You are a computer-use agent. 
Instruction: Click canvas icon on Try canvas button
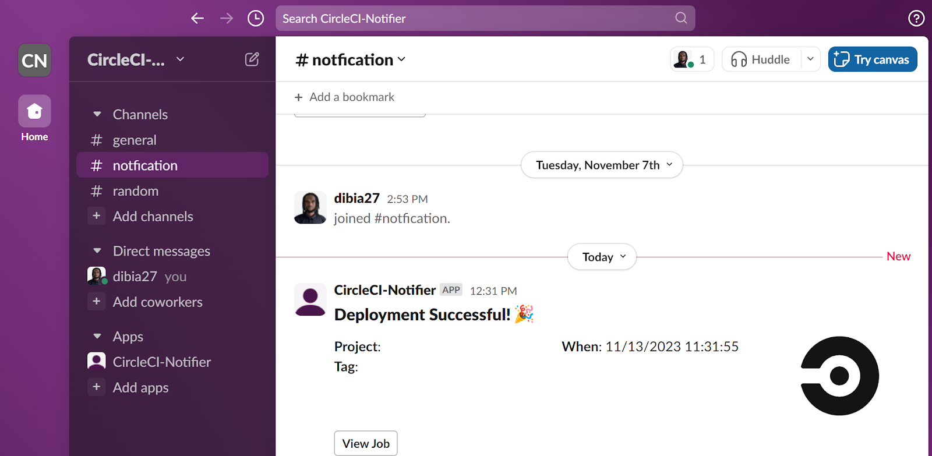[842, 59]
